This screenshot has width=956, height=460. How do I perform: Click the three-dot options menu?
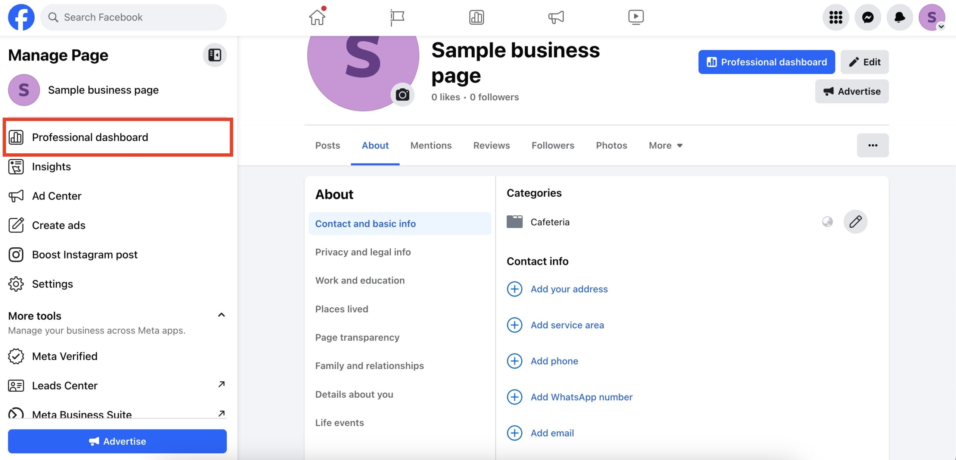[873, 145]
